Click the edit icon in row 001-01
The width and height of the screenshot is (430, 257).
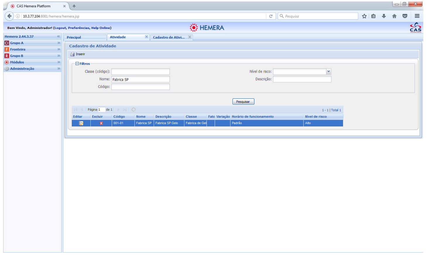(81, 123)
